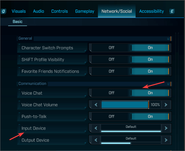
Task: Collapse the General section arrow icon
Action: click(169, 38)
